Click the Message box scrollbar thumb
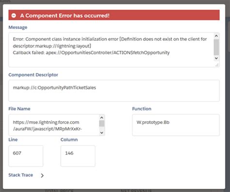230x192 pixels. 216,47
